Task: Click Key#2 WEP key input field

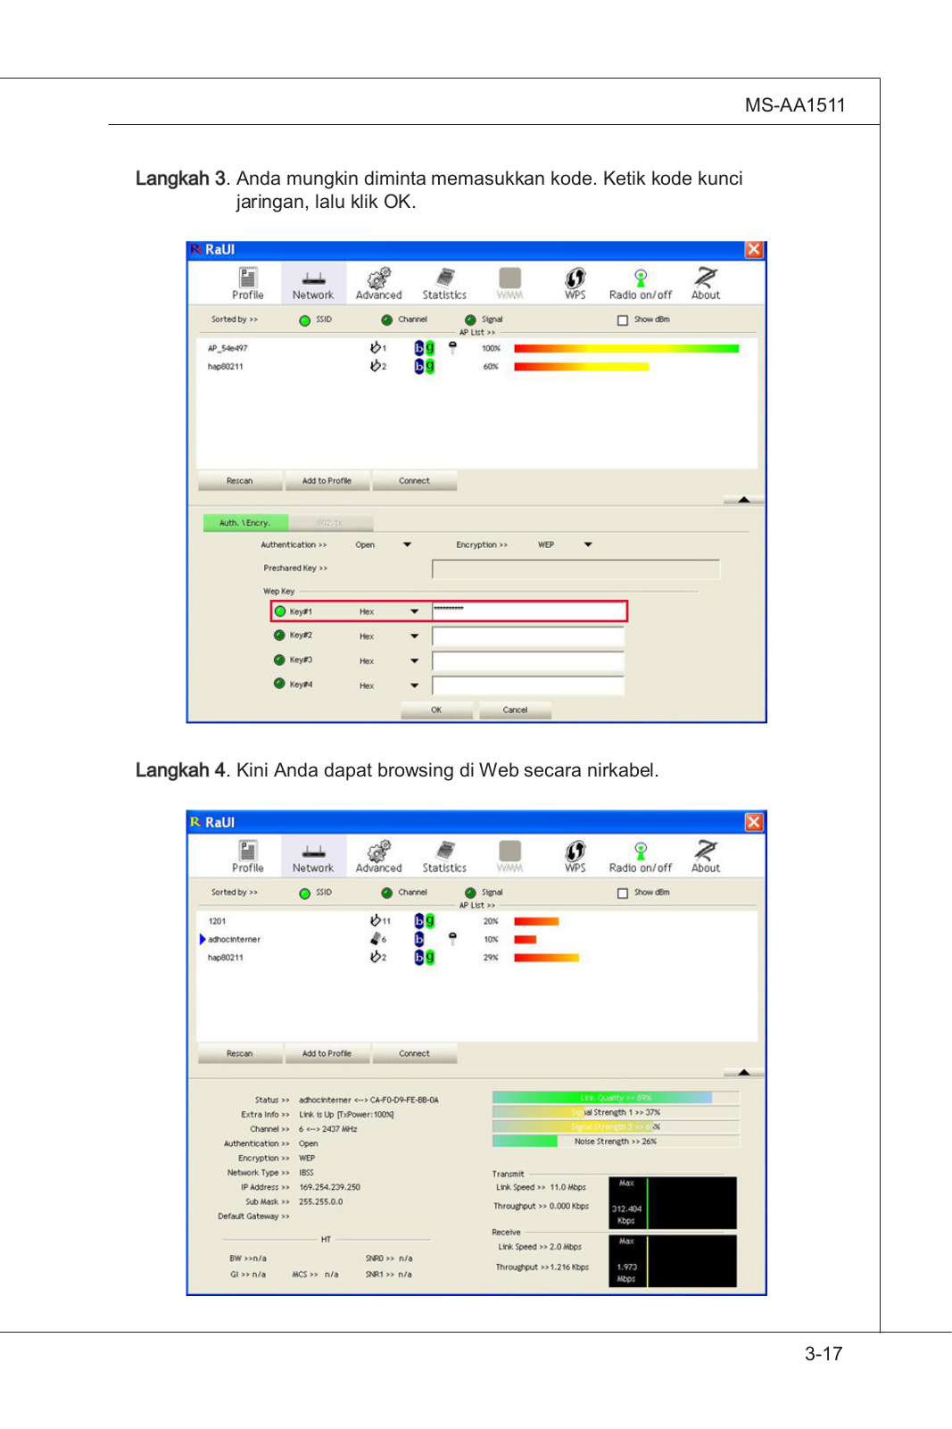Action: (x=528, y=636)
